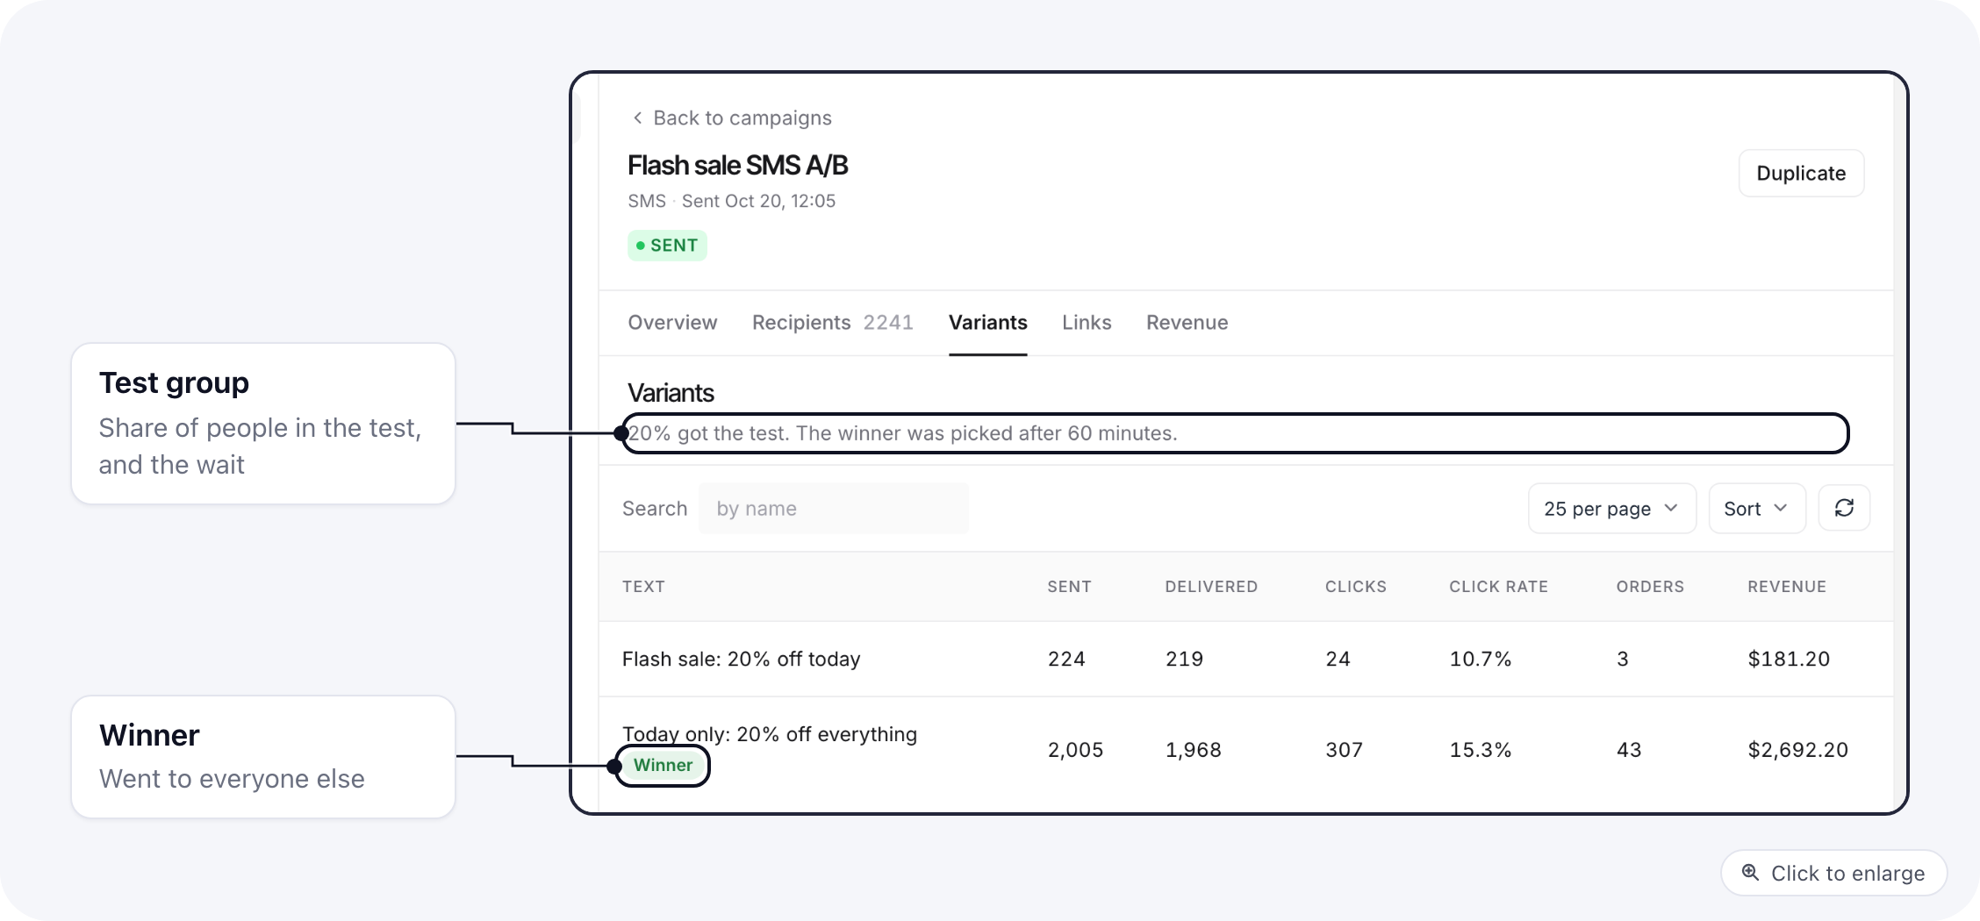
Task: Click the green SENT status badge
Action: (x=667, y=245)
